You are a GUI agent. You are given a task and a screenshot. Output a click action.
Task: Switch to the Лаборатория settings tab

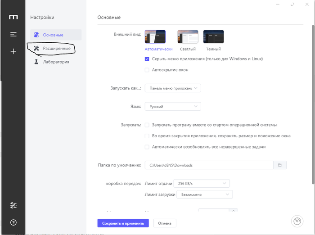coord(56,62)
